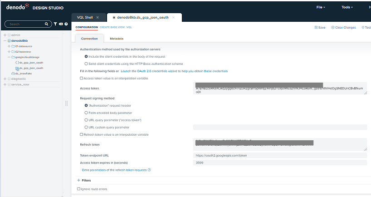The image size is (371, 197).
Task: Click the base view icon for ds_gcp_json_oauth
Action: (x=17, y=69)
